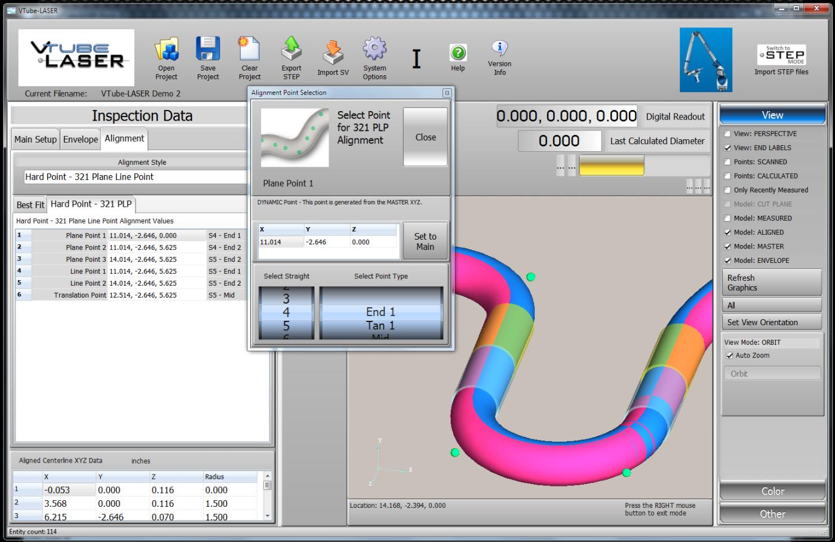Click the Save Project floppy icon
Viewport: 835px width, 542px height.
[208, 50]
